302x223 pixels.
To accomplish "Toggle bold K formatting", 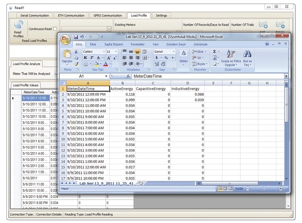I will [x=85, y=58].
